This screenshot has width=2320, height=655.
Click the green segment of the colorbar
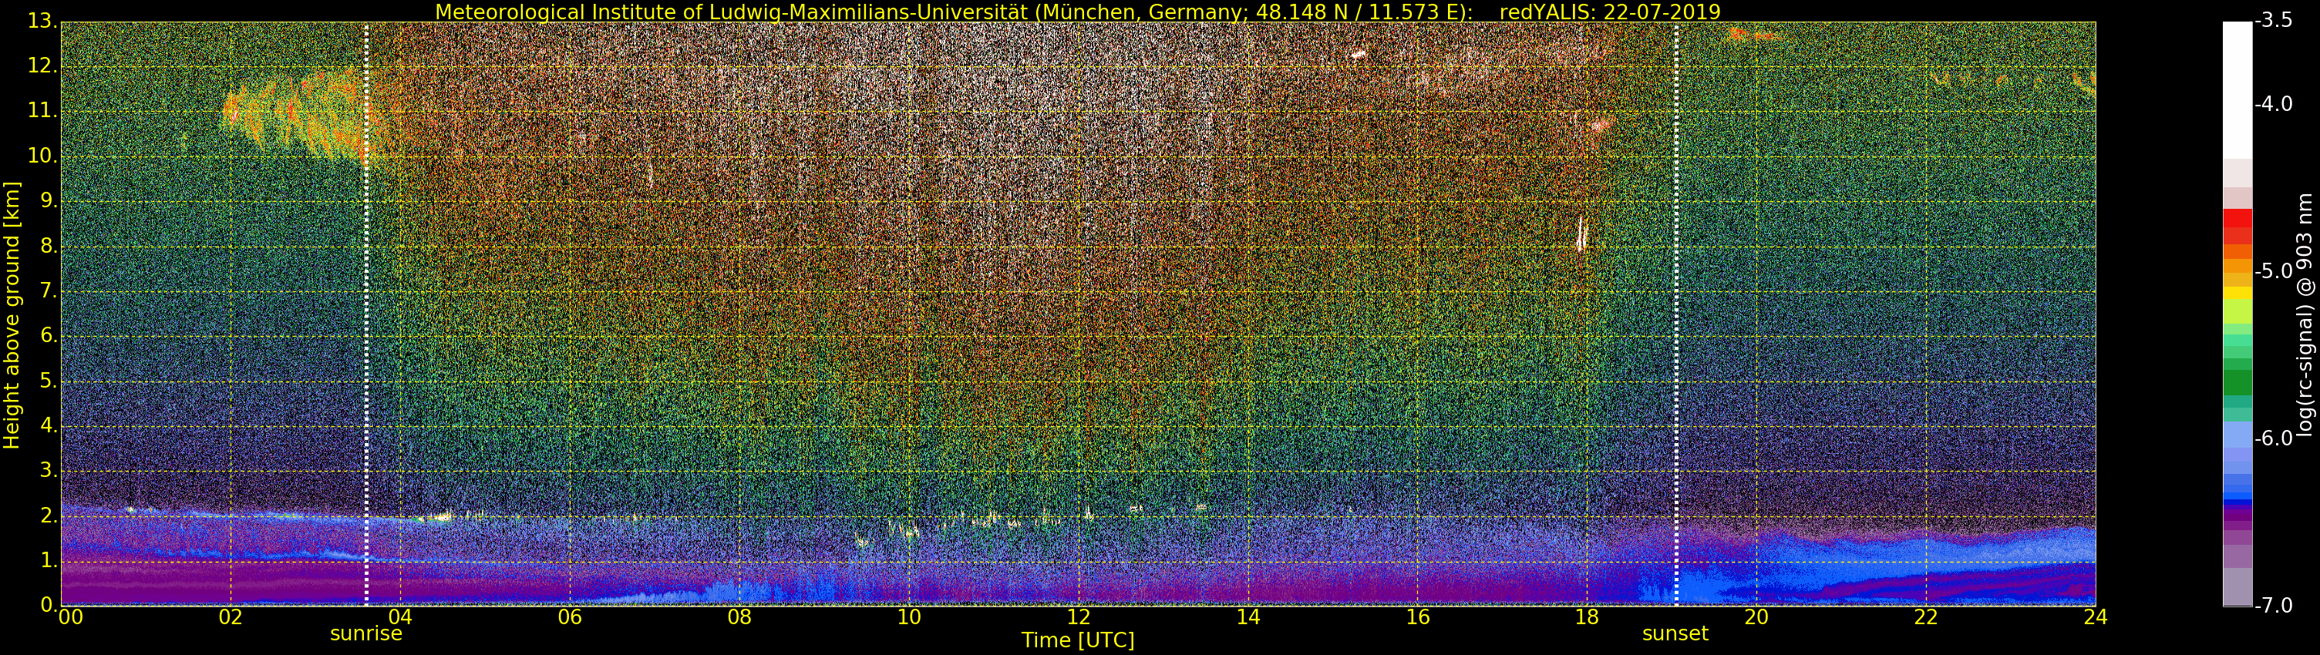(x=2238, y=382)
